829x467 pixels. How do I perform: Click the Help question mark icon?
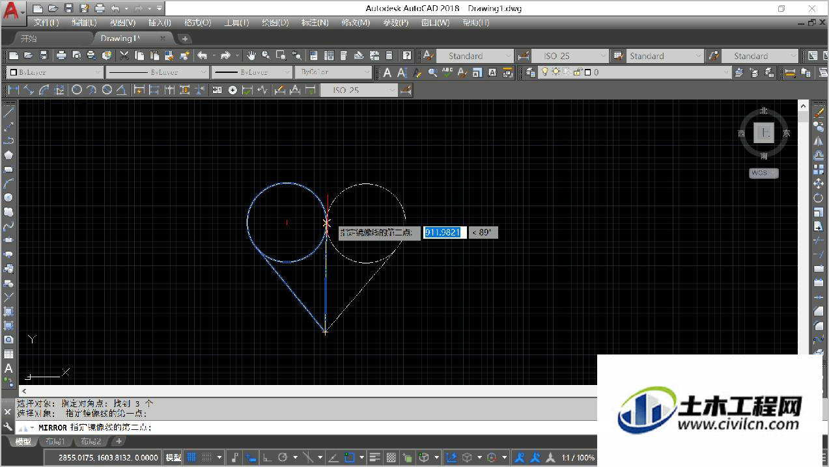point(407,56)
